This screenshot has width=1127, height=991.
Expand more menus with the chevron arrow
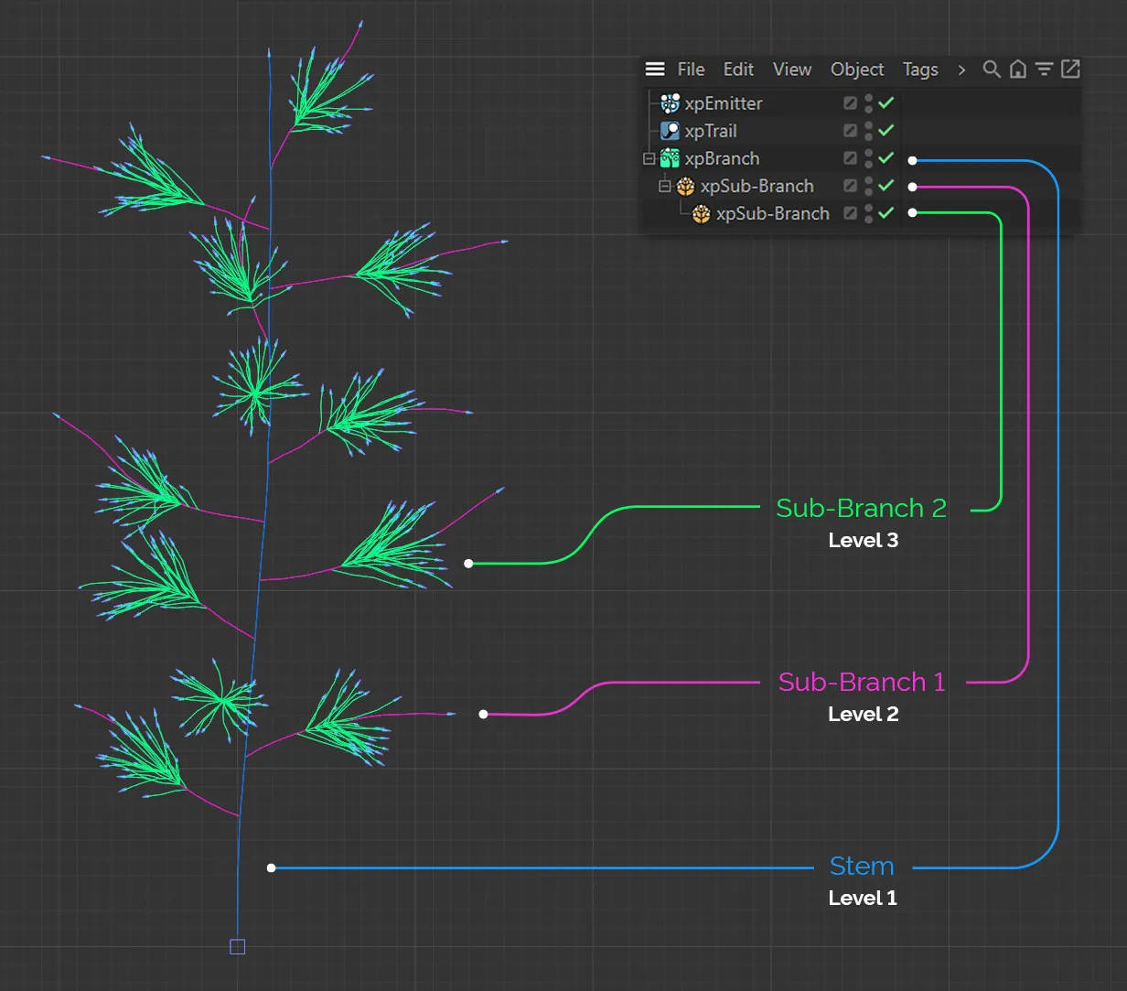pos(961,70)
